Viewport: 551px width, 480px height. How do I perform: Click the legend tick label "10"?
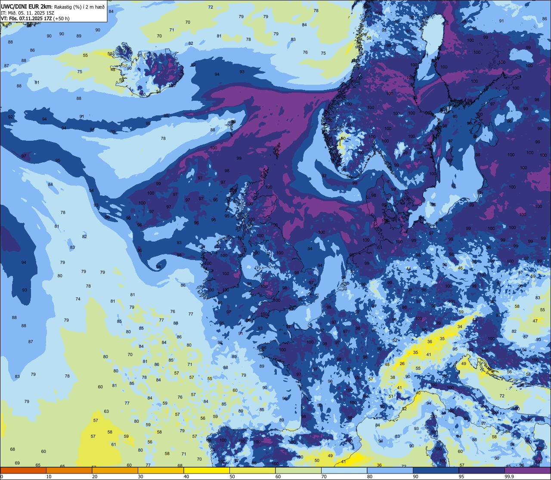pos(49,477)
